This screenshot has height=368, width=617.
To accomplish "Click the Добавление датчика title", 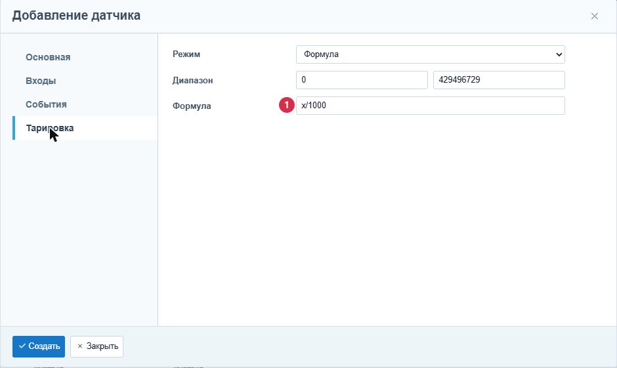I will click(x=76, y=15).
